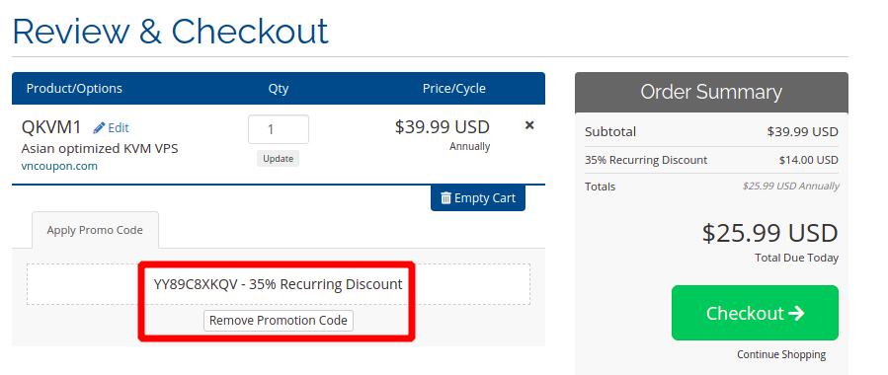Click the Product/Options column header
Screen dimensions: 888x375
coord(74,89)
